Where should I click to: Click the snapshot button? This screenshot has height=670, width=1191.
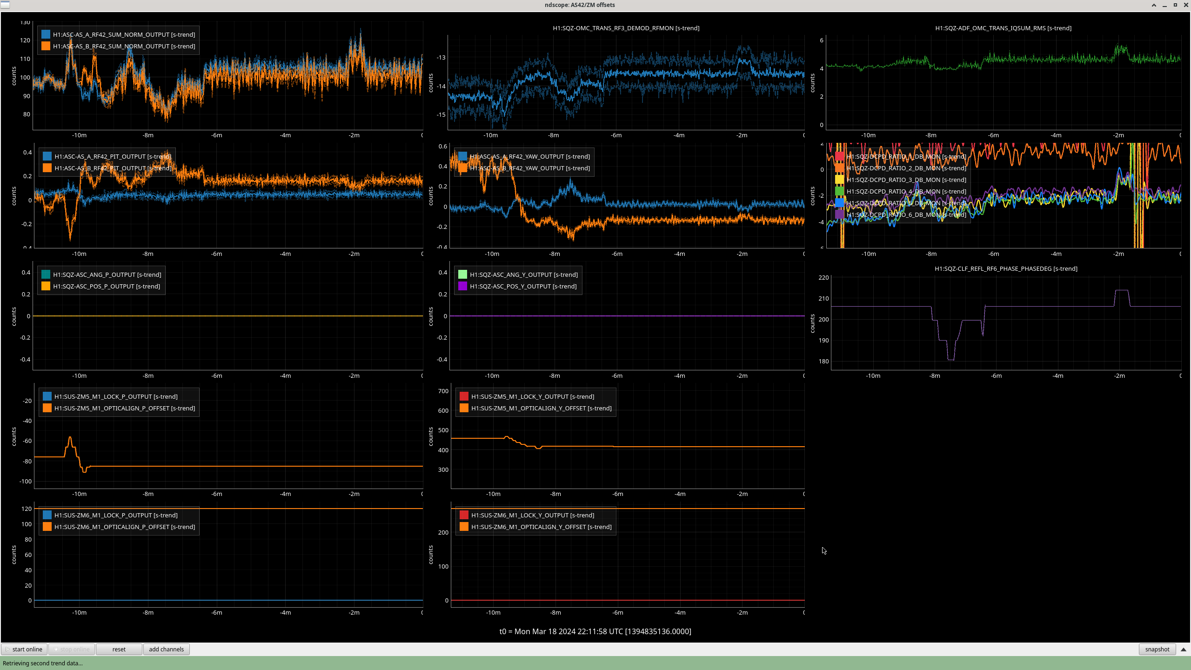[x=1157, y=649]
